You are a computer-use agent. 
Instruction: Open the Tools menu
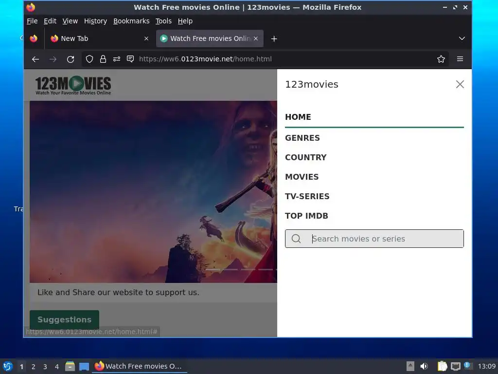tap(163, 21)
